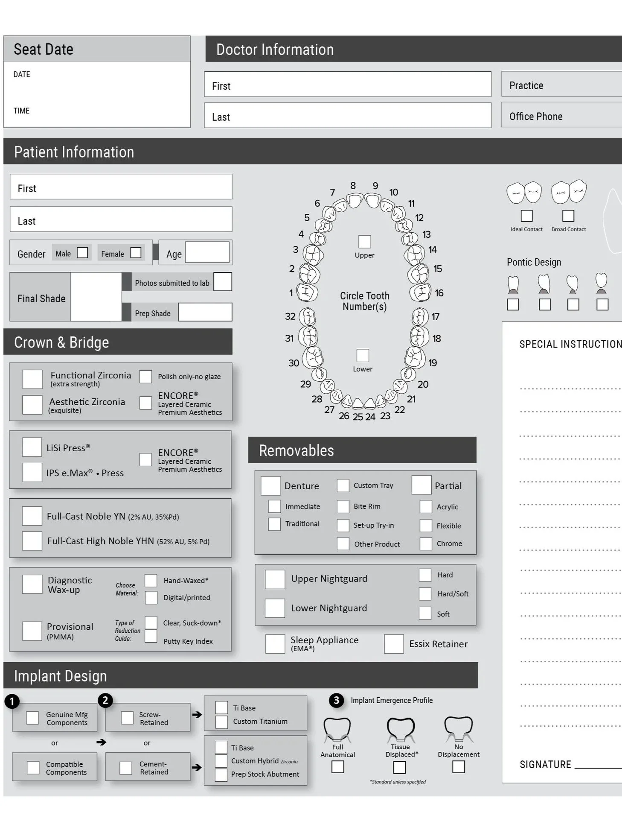The height and width of the screenshot is (830, 622).
Task: Select Lower Nightguard checkbox
Action: [x=275, y=608]
